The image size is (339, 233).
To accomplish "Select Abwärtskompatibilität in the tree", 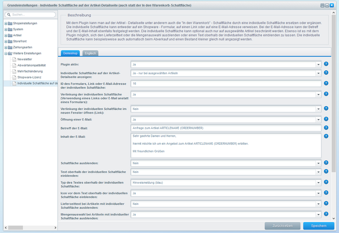I will (31, 65).
